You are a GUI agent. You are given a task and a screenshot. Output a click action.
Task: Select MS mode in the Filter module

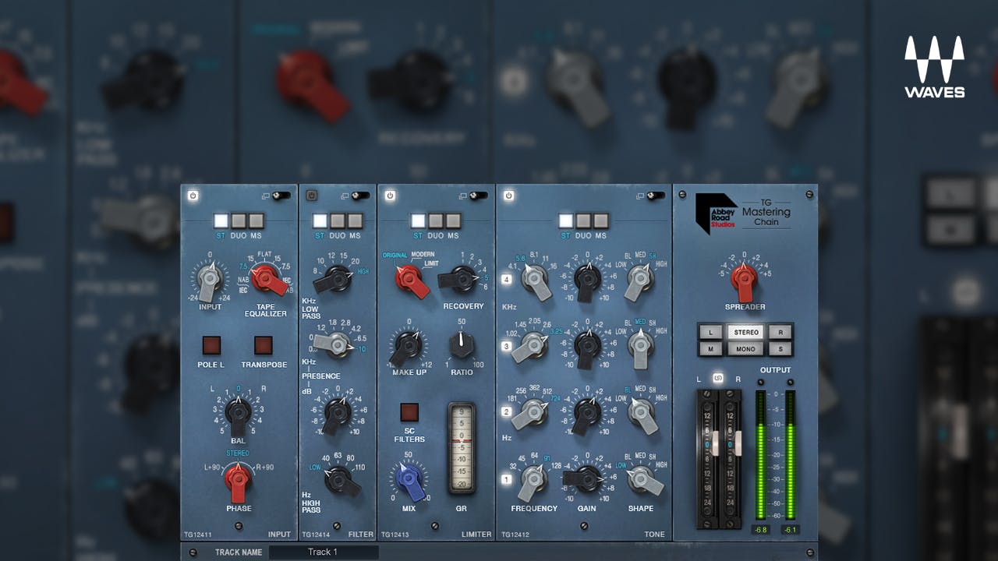(355, 221)
